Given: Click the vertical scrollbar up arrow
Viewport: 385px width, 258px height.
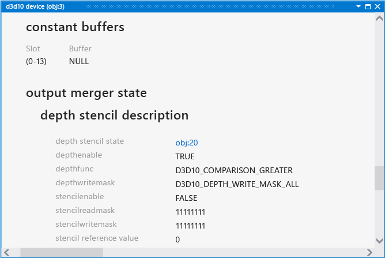Looking at the screenshot, I should [x=379, y=18].
